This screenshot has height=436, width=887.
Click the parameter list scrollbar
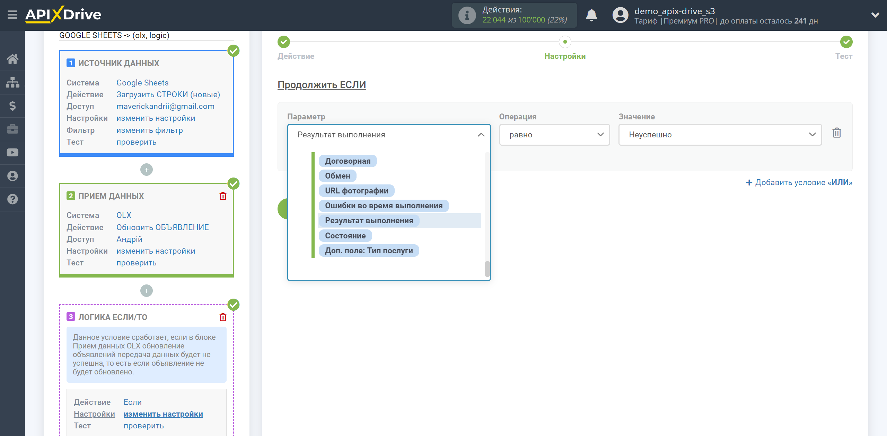(487, 269)
